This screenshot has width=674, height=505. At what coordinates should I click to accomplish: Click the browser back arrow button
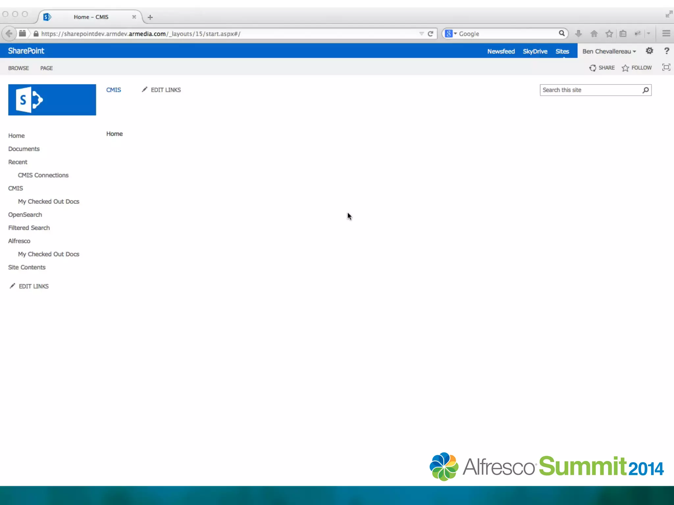(x=9, y=34)
